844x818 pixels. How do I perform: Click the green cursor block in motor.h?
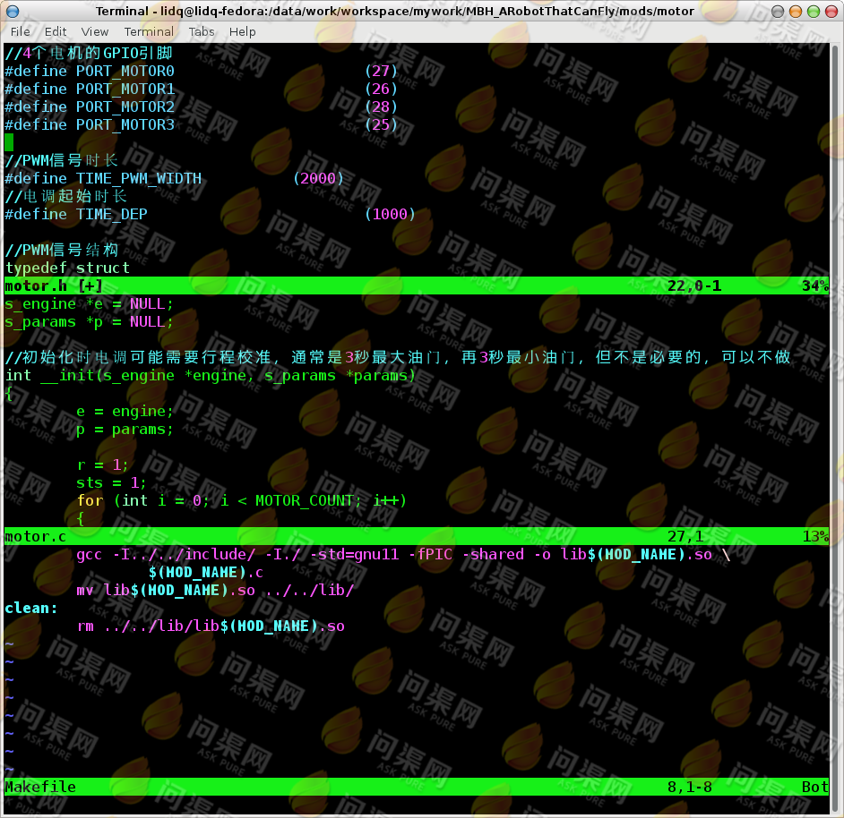coord(9,142)
